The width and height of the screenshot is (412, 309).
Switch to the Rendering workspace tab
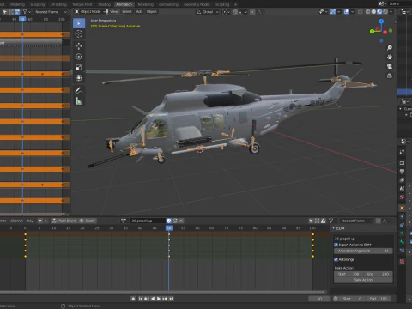tap(146, 4)
